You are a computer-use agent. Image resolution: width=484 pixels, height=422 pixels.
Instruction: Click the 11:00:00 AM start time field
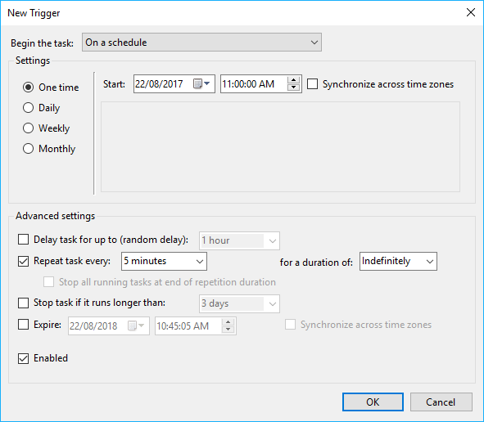pyautogui.click(x=254, y=84)
